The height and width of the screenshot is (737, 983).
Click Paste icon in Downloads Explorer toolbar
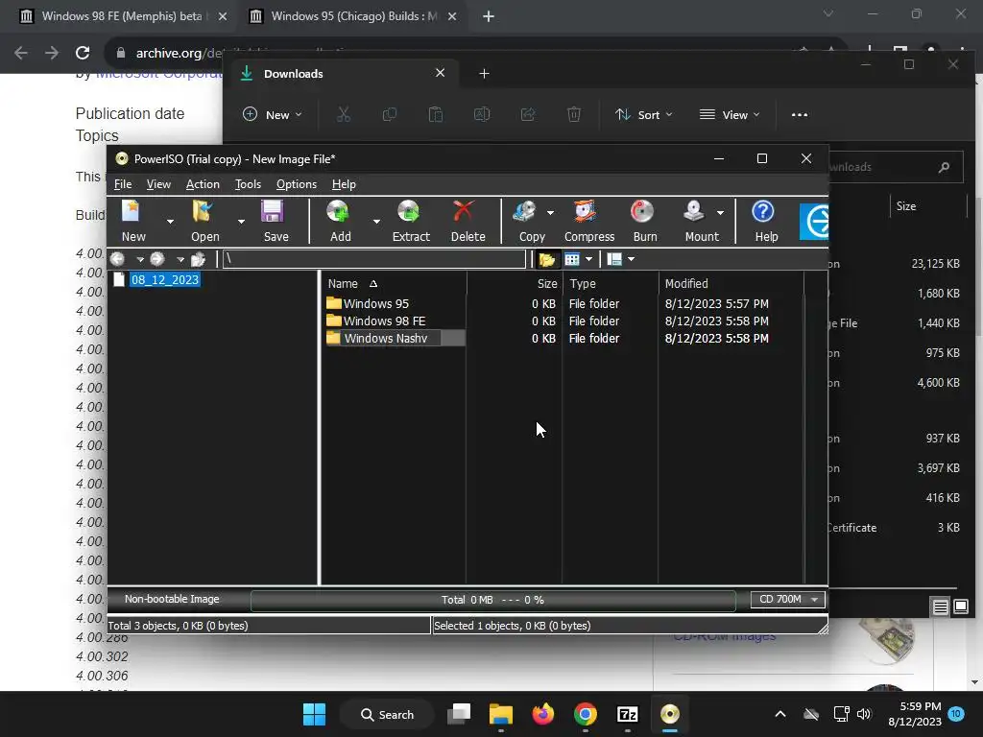(436, 115)
